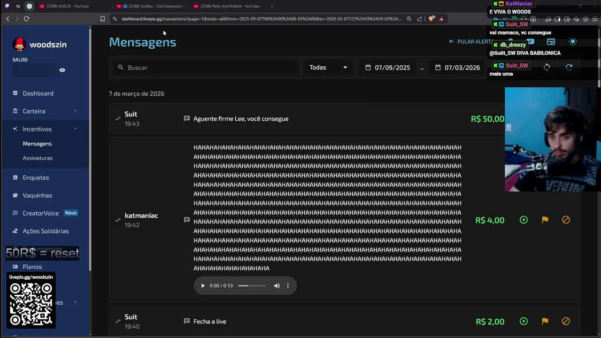Screen dimensions: 601x338
Task: Click the Carteira bank icon
Action: (15, 111)
